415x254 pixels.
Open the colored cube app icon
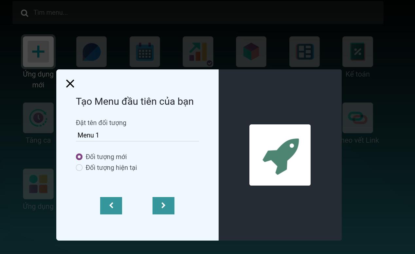pos(251,52)
